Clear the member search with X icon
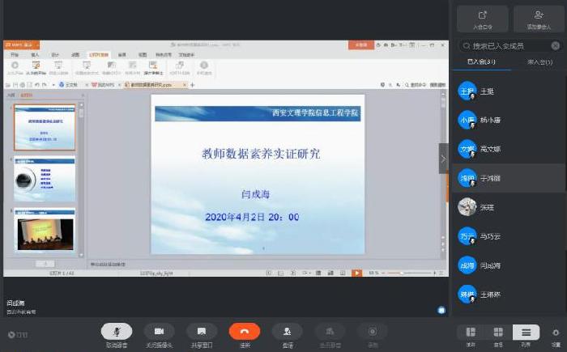Viewport: 567px width, 352px height. [x=555, y=46]
